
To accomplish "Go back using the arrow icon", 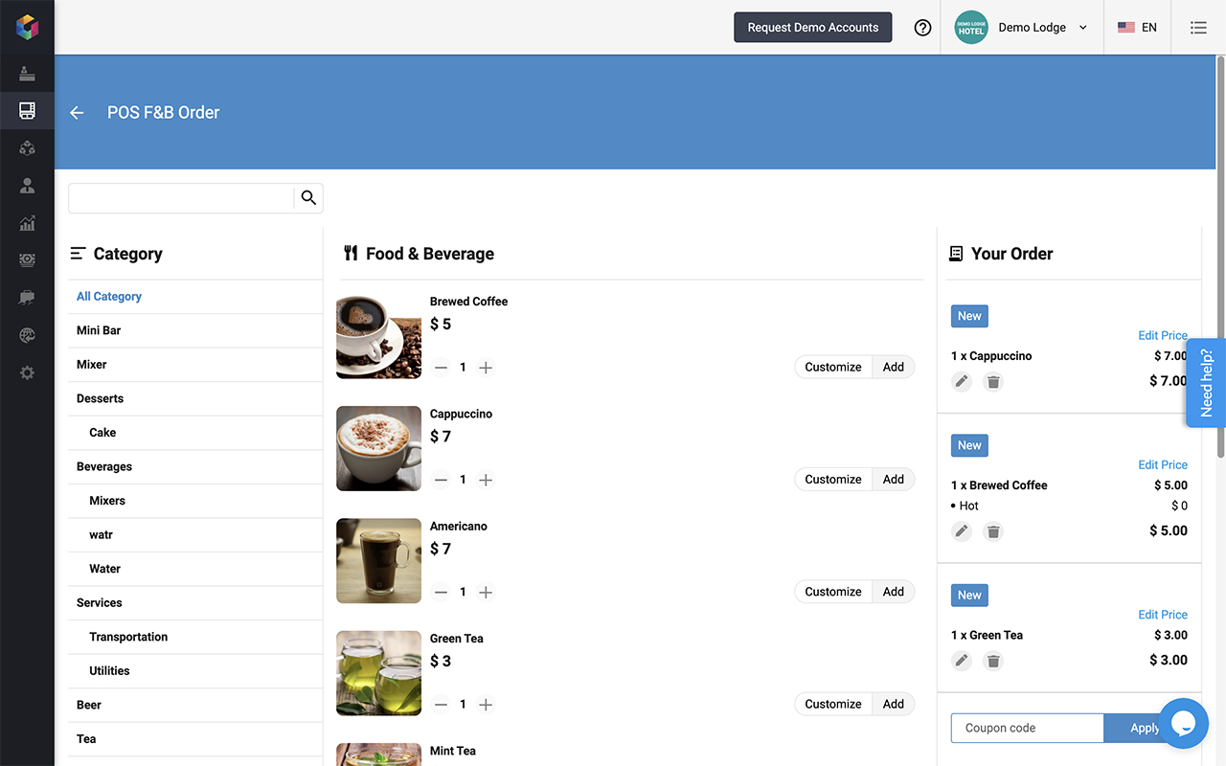I will (78, 113).
